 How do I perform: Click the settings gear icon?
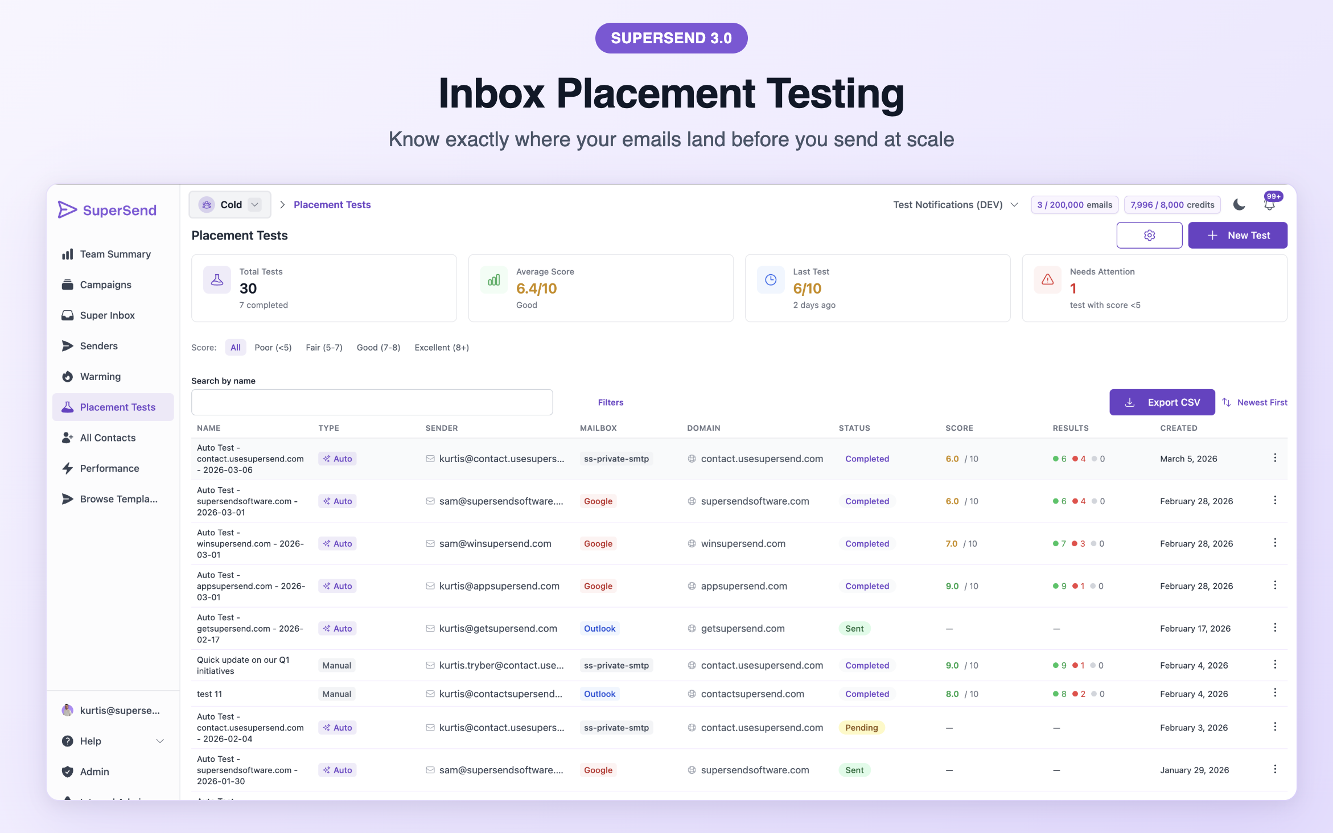pyautogui.click(x=1149, y=235)
